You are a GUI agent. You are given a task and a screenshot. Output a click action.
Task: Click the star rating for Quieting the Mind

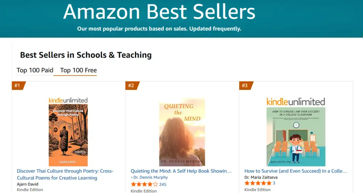(x=144, y=184)
